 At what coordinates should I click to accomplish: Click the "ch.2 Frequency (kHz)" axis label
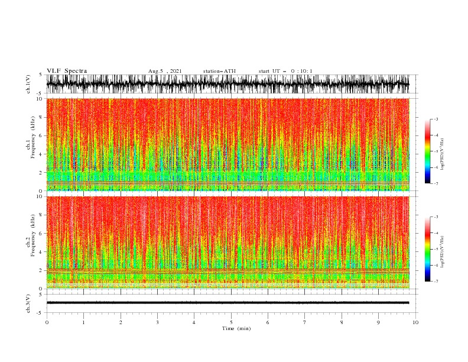point(31,235)
